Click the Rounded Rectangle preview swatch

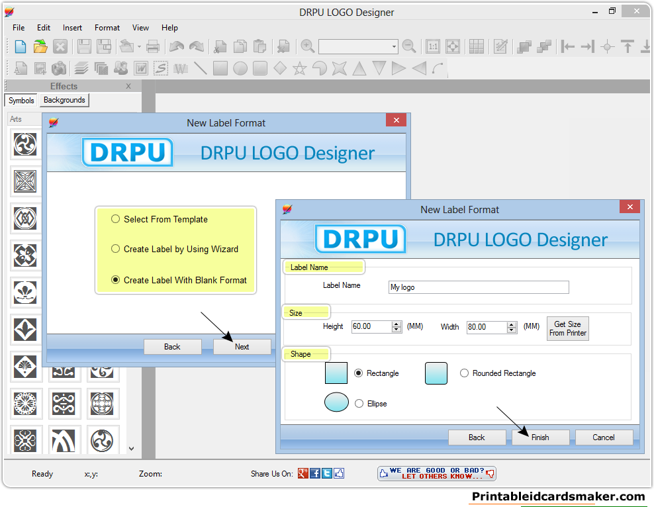(436, 373)
